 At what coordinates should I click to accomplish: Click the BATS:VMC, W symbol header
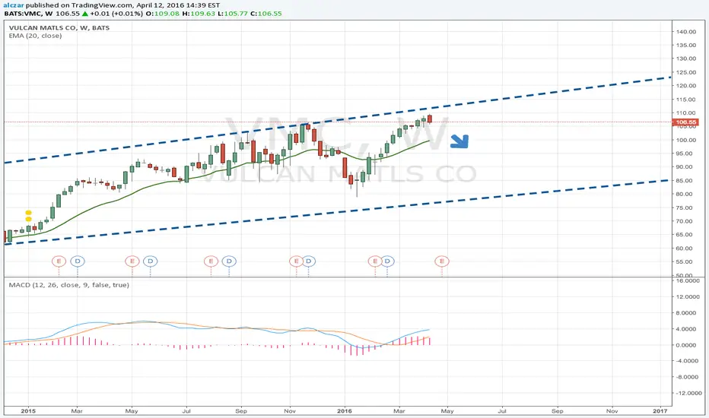click(x=28, y=14)
